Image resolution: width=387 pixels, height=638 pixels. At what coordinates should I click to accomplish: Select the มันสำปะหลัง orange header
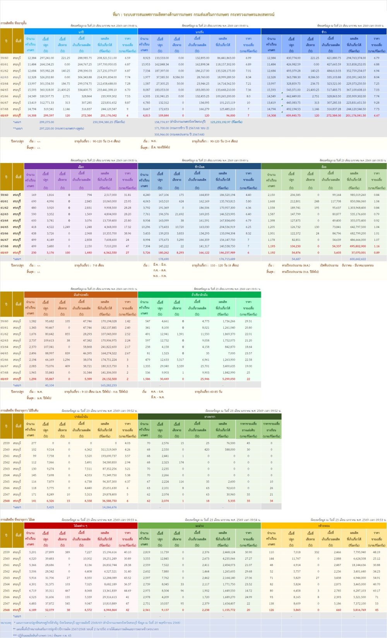81,295
